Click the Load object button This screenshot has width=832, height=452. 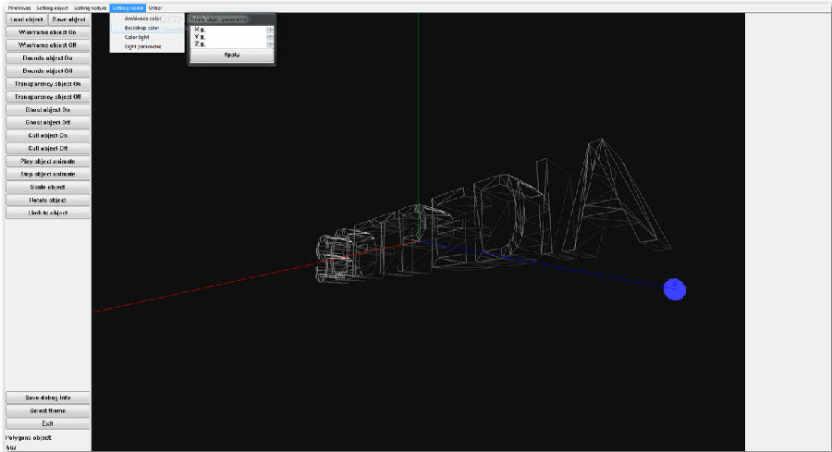(x=27, y=19)
